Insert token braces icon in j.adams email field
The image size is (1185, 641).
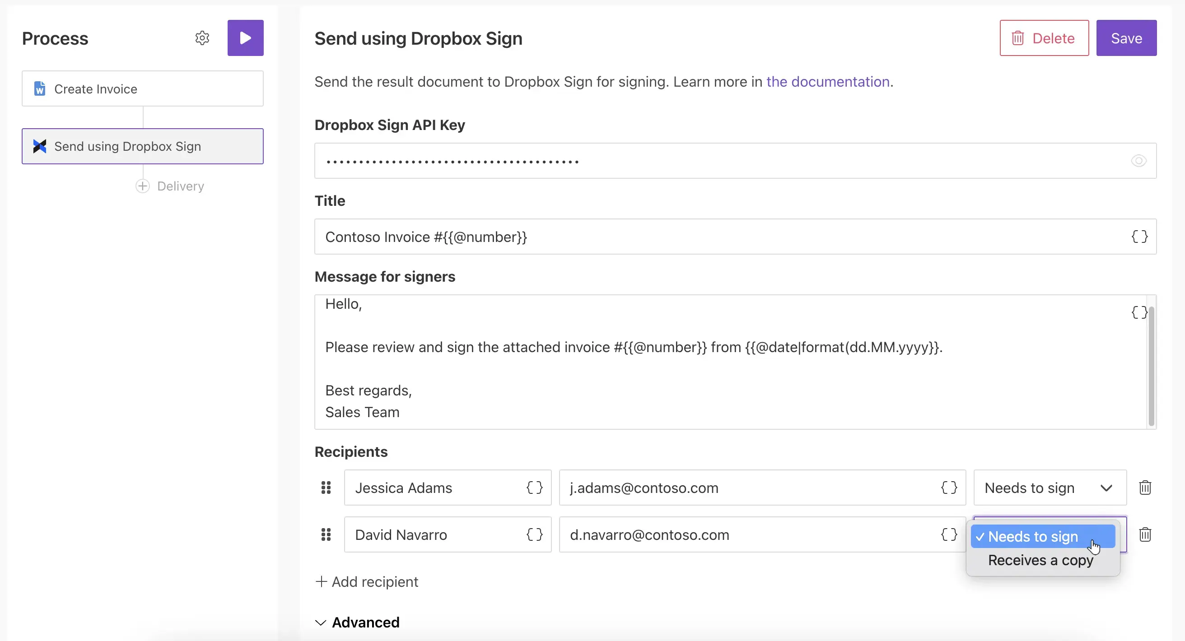949,488
